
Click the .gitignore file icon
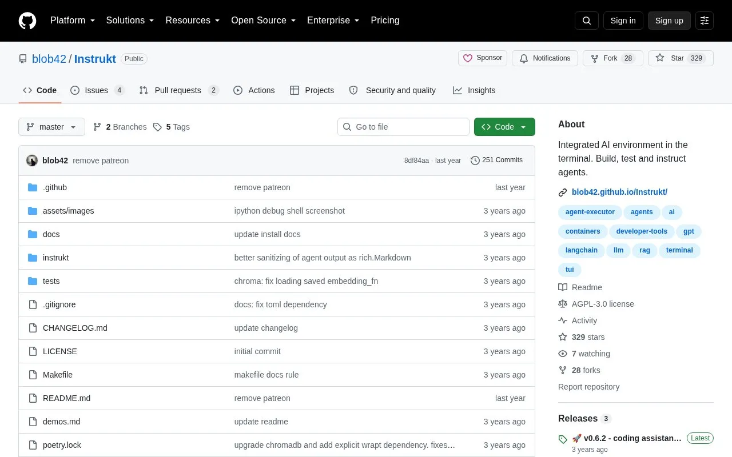(33, 304)
